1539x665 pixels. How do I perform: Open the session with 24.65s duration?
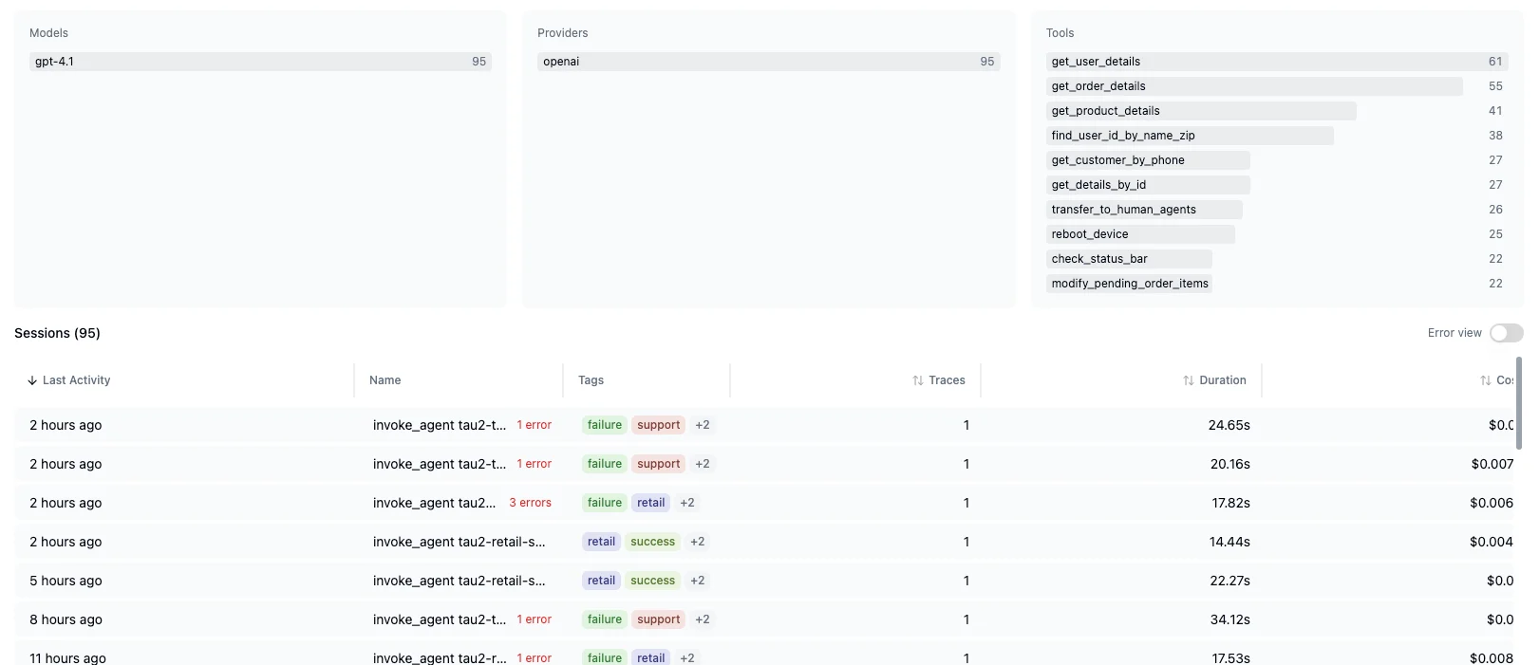coord(764,425)
